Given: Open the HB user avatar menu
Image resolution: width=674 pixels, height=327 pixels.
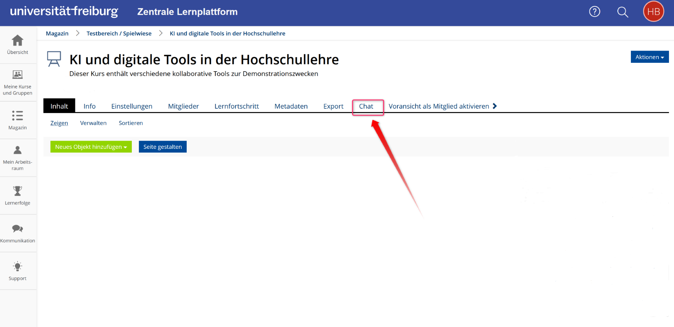Looking at the screenshot, I should tap(653, 11).
